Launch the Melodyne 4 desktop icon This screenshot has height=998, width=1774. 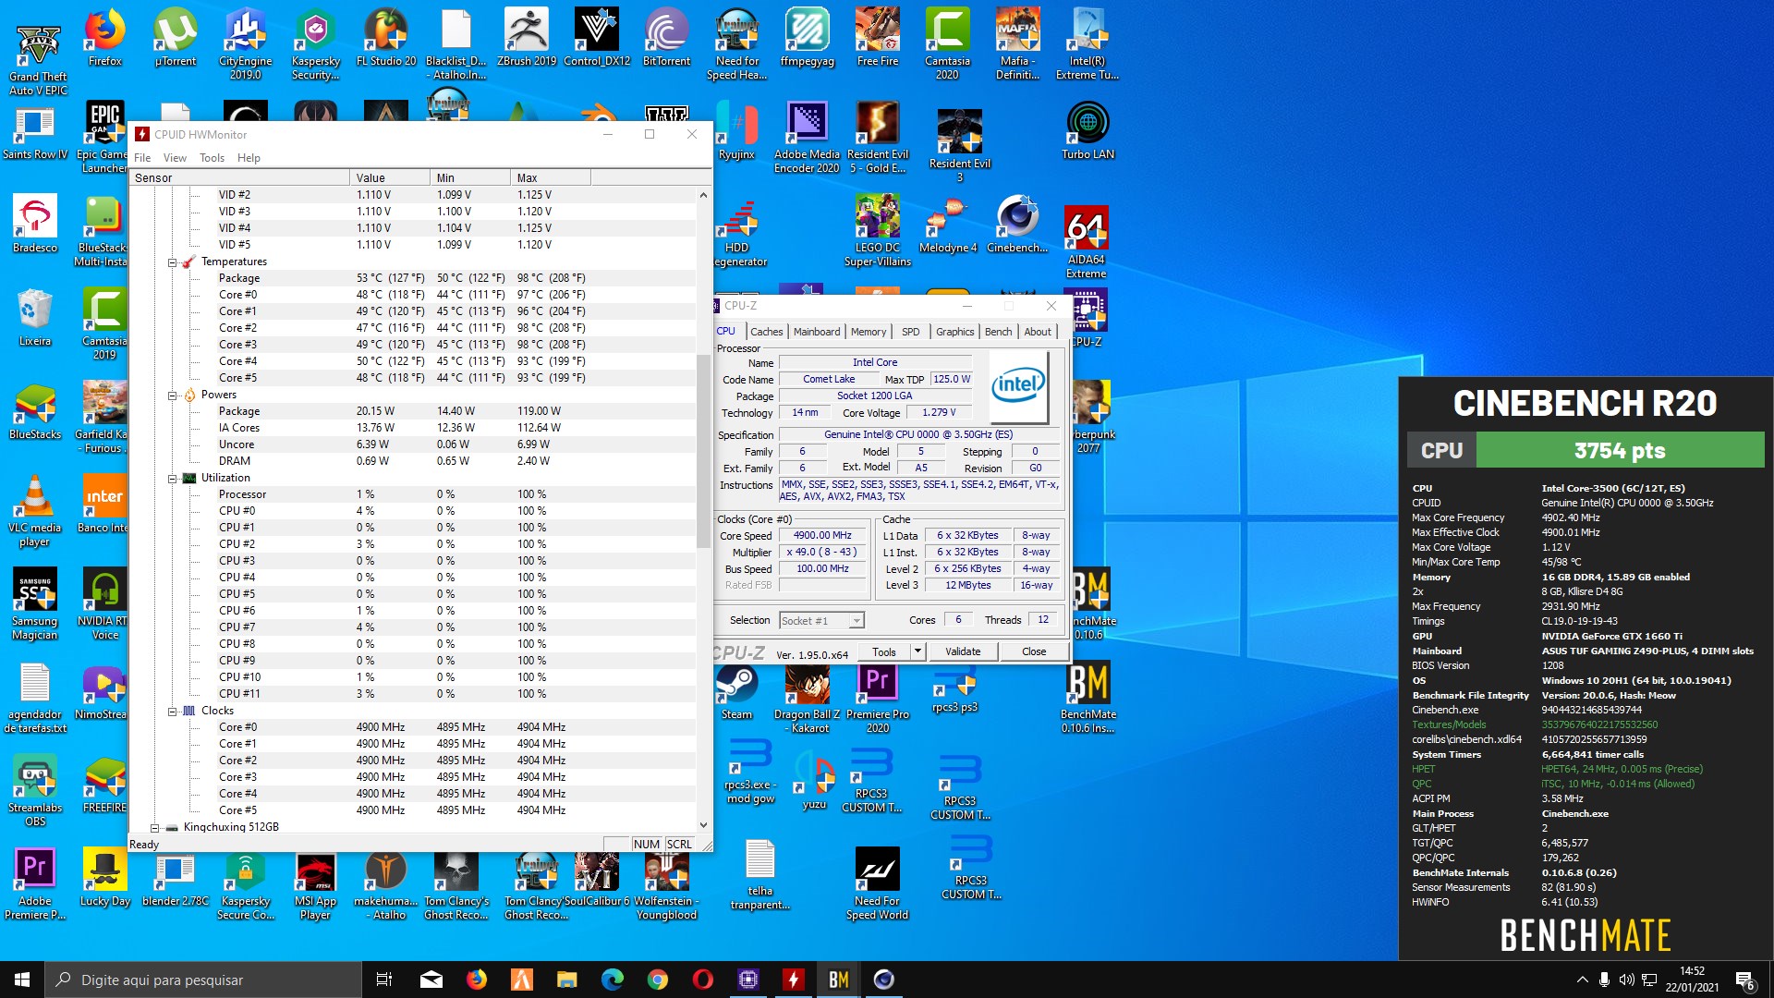point(948,224)
